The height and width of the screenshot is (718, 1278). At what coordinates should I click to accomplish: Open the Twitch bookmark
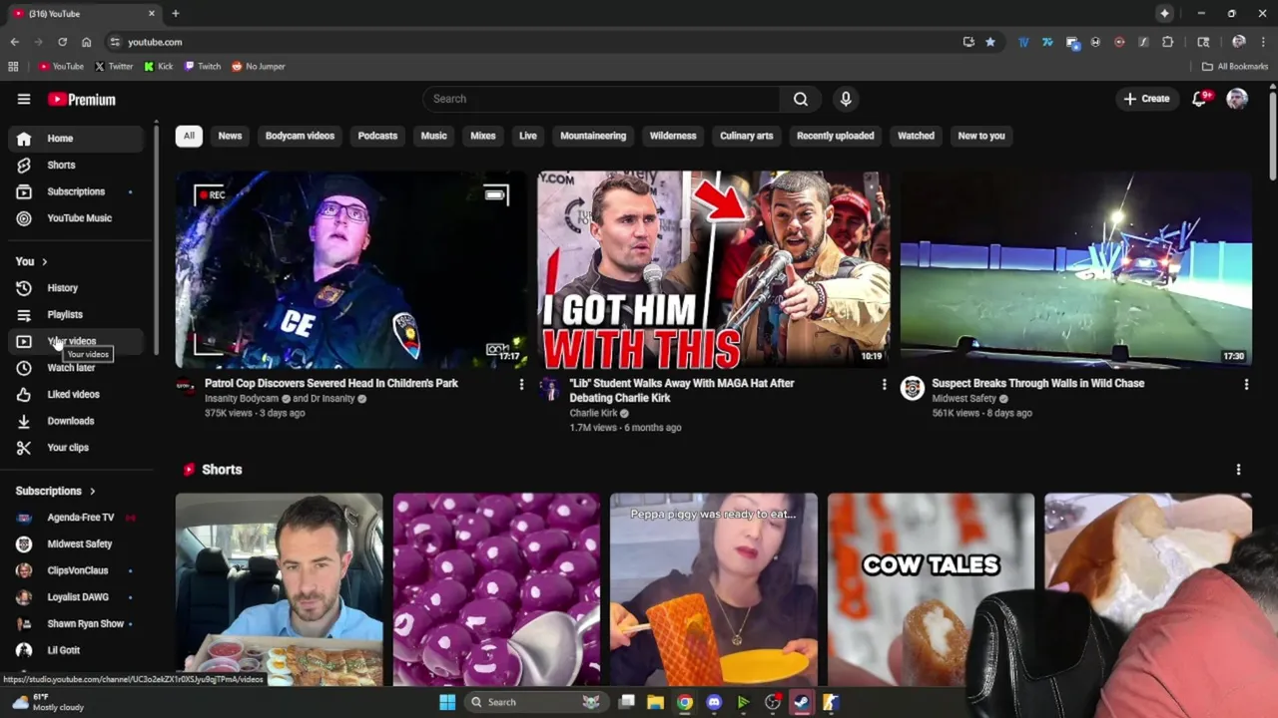point(203,67)
